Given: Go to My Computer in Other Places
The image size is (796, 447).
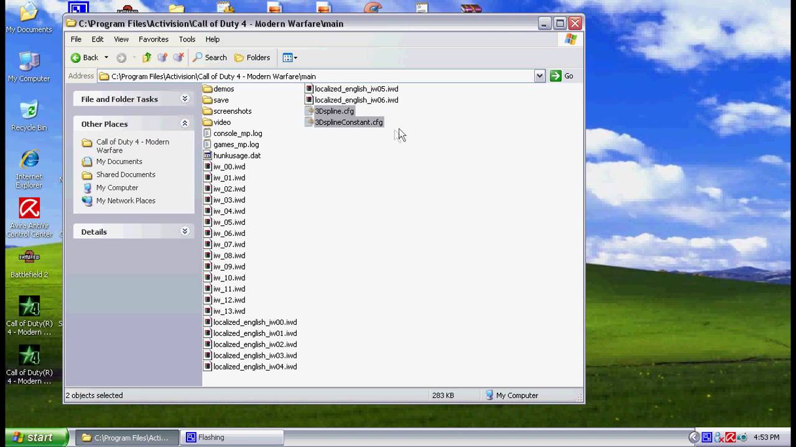Looking at the screenshot, I should click(117, 187).
